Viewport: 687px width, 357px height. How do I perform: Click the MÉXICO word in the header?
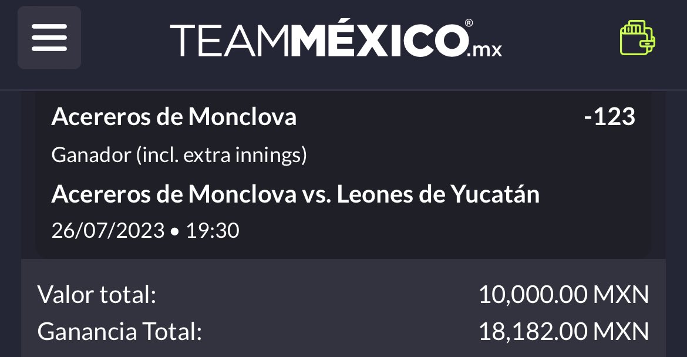(x=379, y=39)
